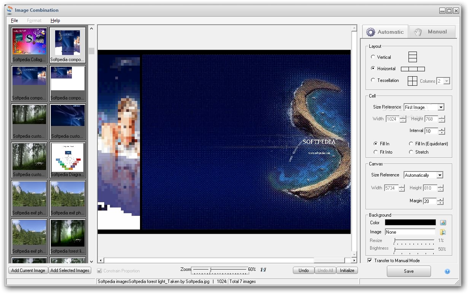Click the preview vertical scroll-down arrow

pyautogui.click(x=354, y=254)
